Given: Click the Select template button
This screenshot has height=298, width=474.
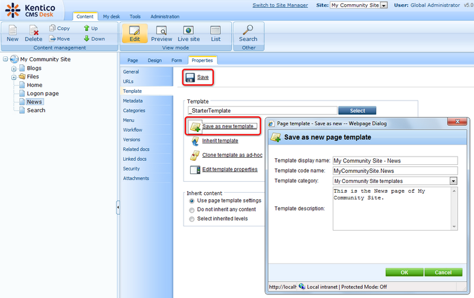Looking at the screenshot, I should click(x=357, y=111).
